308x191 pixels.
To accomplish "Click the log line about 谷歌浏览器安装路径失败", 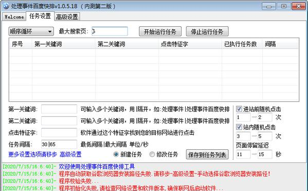I will click(165, 174).
